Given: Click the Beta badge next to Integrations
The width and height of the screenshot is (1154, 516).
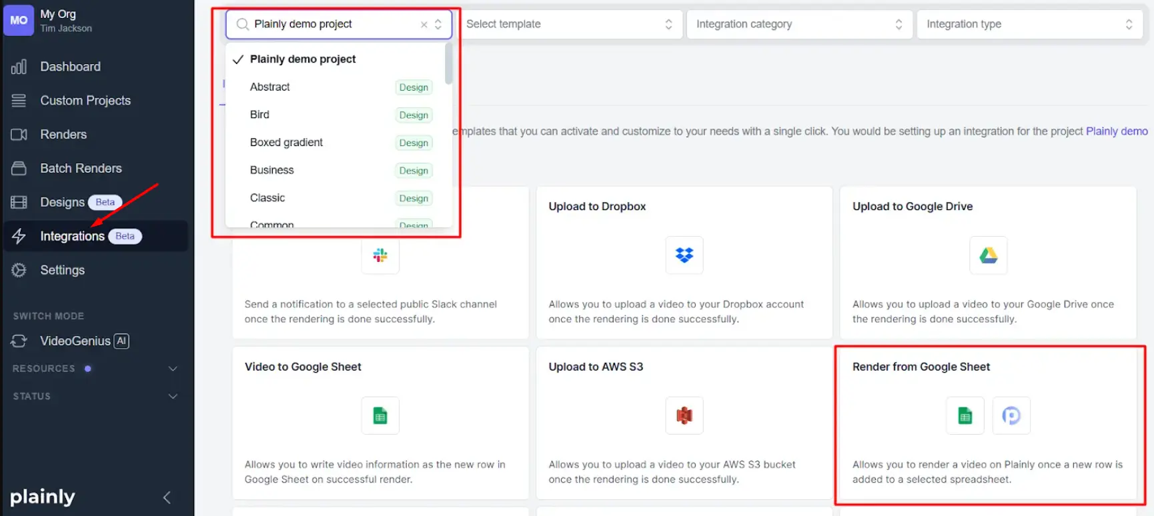Looking at the screenshot, I should [x=125, y=236].
